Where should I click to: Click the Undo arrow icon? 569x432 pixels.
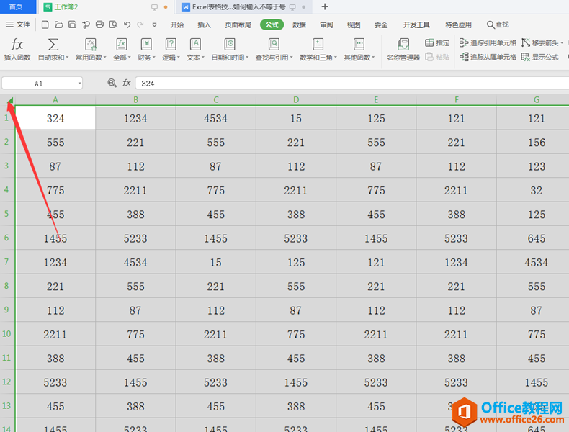tap(127, 24)
